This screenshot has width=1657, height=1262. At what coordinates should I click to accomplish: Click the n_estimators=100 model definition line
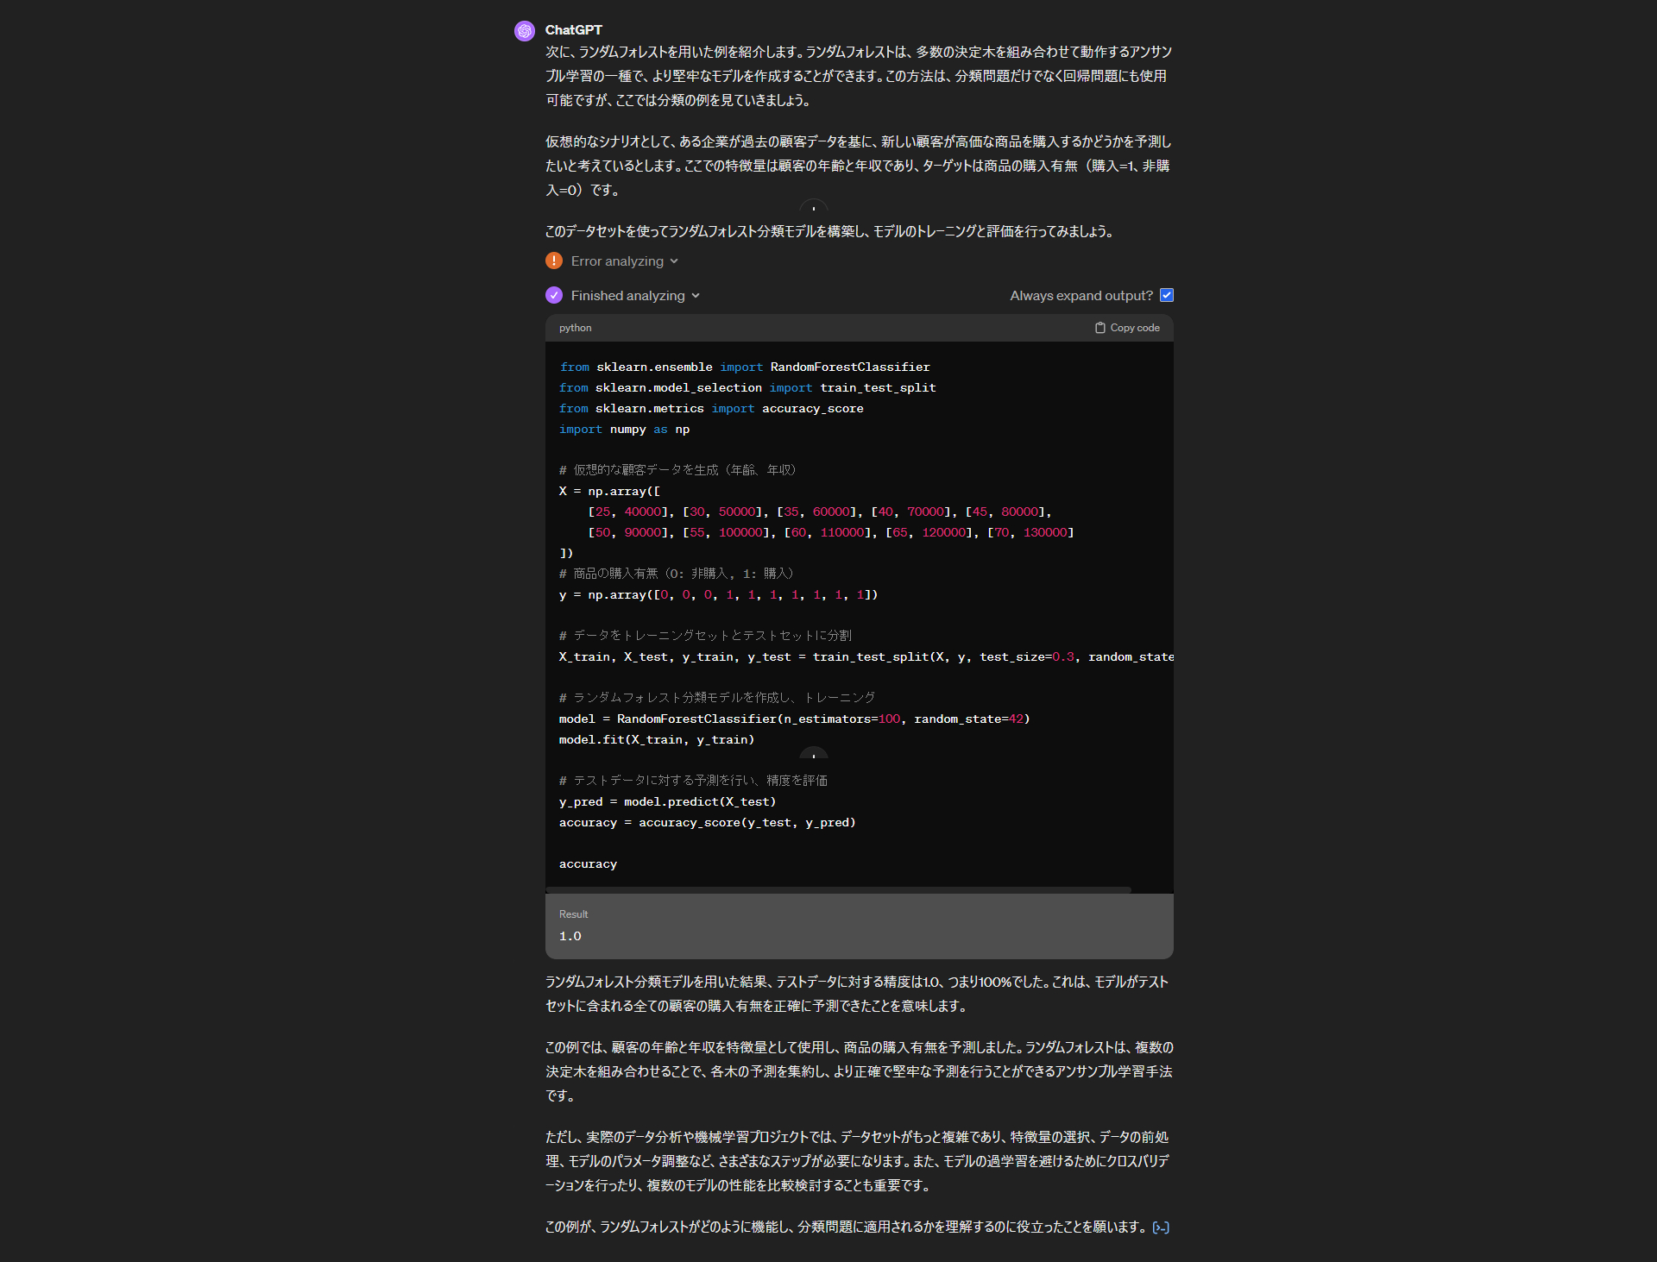tap(794, 719)
